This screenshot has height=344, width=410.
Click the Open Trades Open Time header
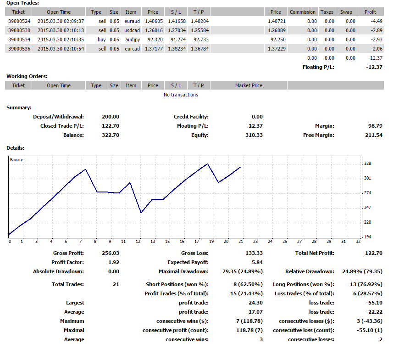coord(59,12)
